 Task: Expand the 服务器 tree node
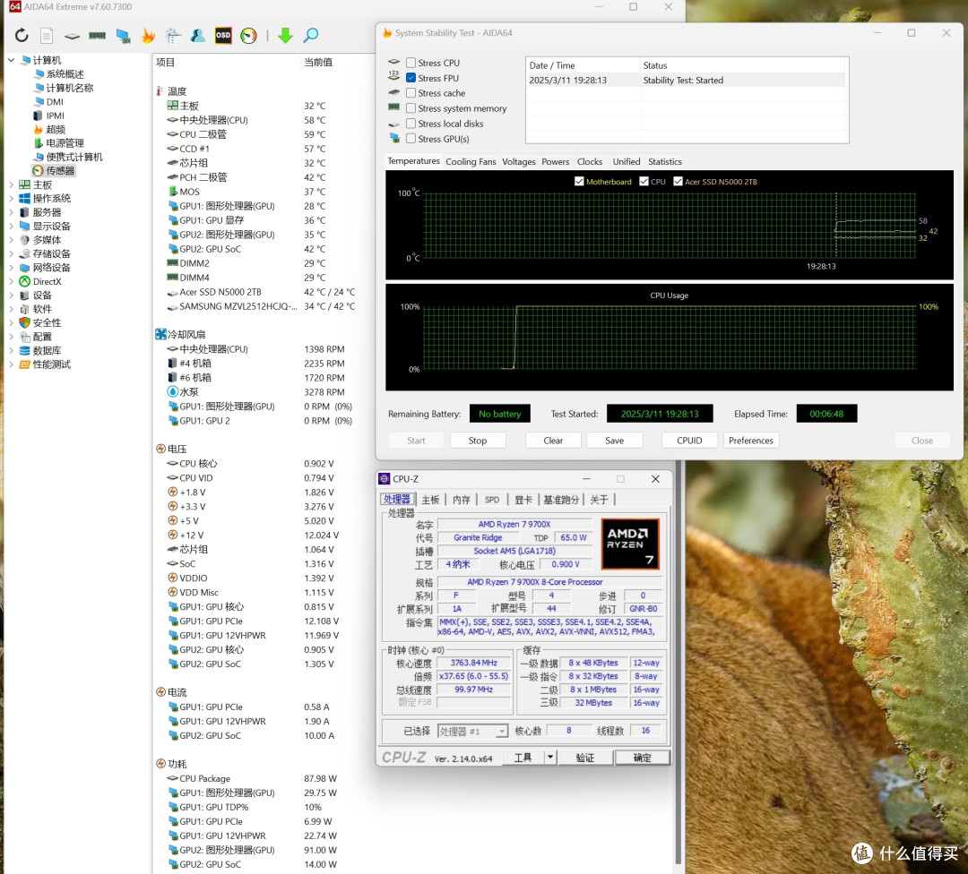coord(11,212)
